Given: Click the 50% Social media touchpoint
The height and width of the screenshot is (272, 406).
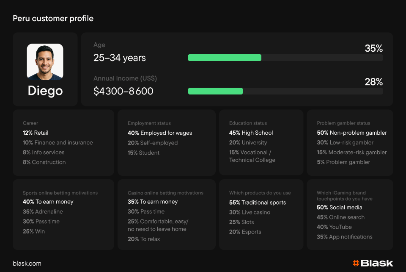Looking at the screenshot, I should 339,208.
